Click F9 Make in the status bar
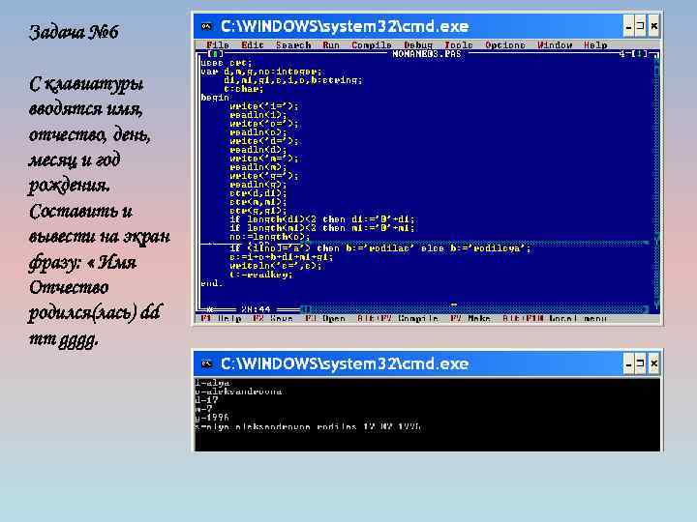 pyautogui.click(x=470, y=318)
